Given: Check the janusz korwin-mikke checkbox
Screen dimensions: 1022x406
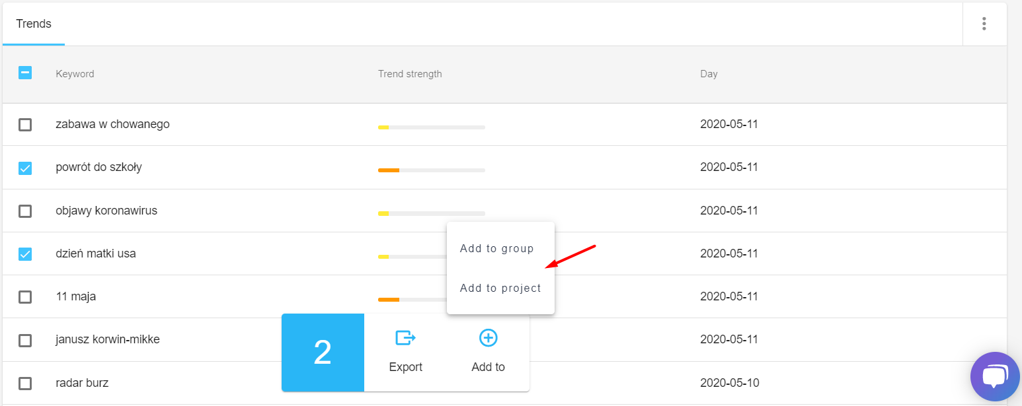Looking at the screenshot, I should click(x=25, y=340).
